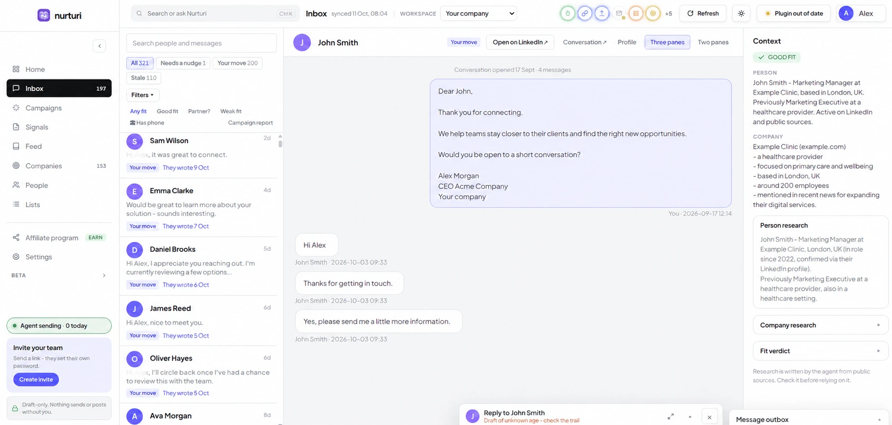Open the Home page from sidebar
This screenshot has width=892, height=425.
point(59,69)
